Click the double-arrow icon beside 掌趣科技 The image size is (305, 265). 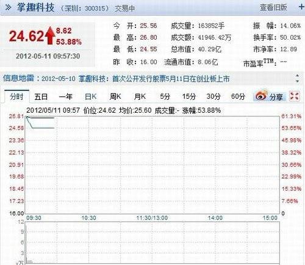coord(9,7)
